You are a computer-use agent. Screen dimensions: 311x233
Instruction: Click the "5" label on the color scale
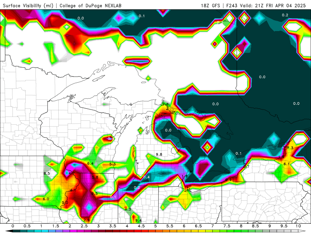(x=155, y=226)
